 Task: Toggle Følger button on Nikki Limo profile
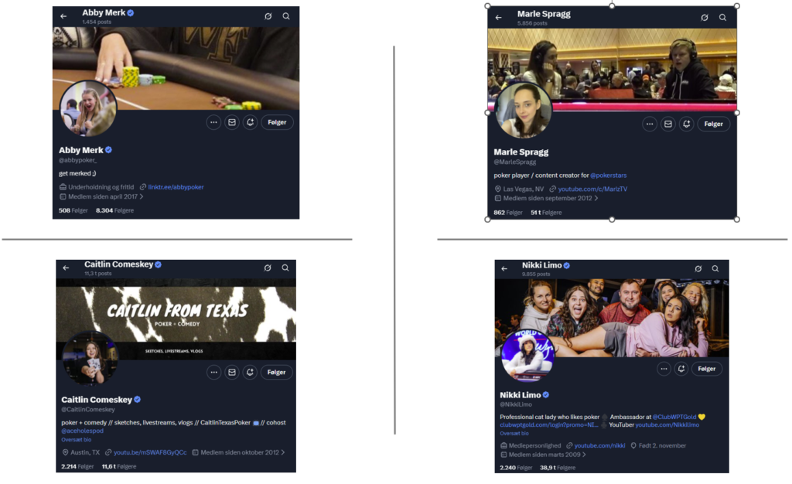click(x=706, y=369)
